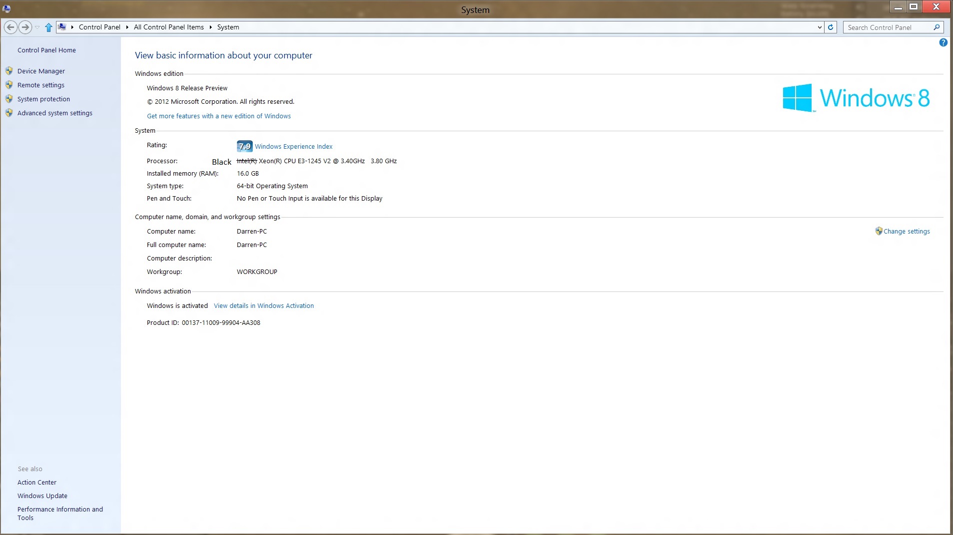The width and height of the screenshot is (953, 535).
Task: Click the shield icon beside System protection
Action: pyautogui.click(x=9, y=99)
